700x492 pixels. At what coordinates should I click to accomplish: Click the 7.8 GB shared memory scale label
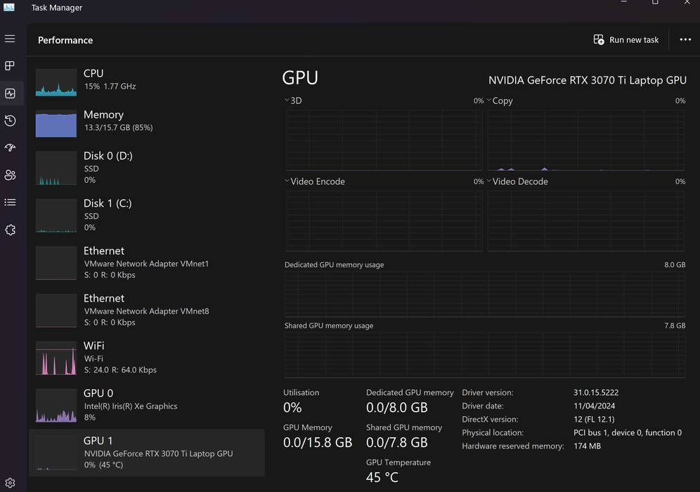point(675,325)
